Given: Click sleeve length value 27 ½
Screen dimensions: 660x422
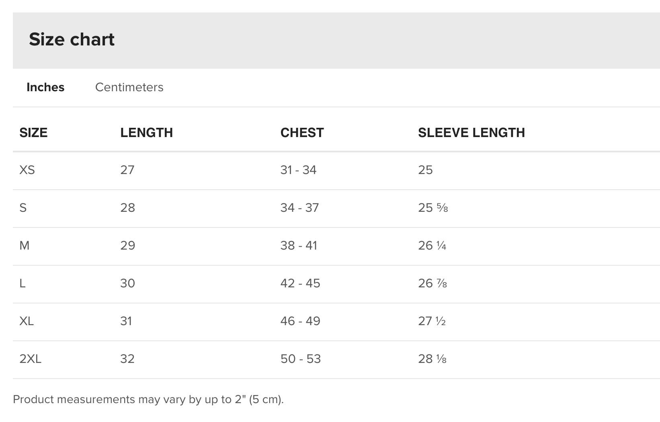Looking at the screenshot, I should click(x=432, y=321).
